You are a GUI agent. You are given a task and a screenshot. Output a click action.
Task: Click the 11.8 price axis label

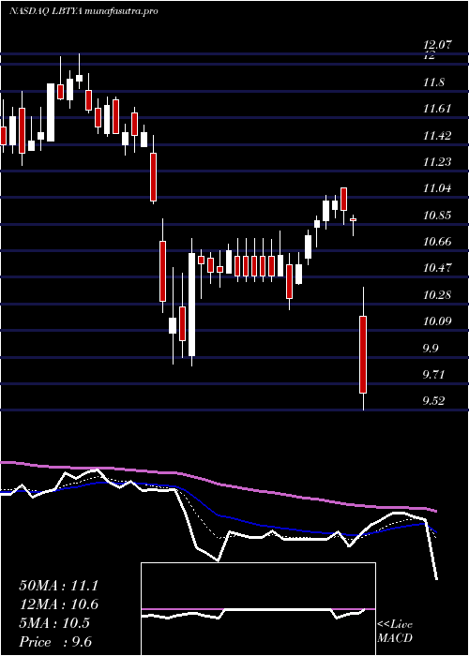tap(433, 82)
